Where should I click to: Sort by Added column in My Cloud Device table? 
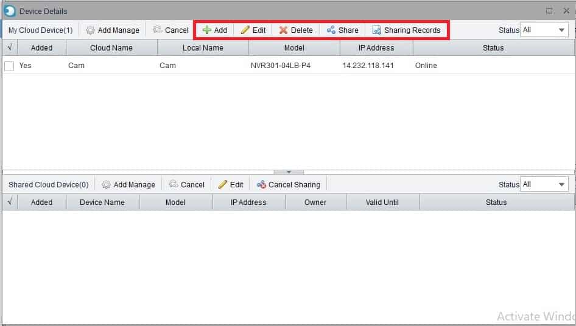pyautogui.click(x=41, y=47)
